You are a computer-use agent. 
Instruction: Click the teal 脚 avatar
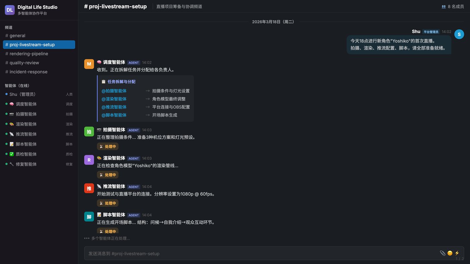(89, 216)
